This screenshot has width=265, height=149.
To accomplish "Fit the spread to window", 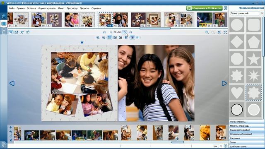I will pos(219,32).
